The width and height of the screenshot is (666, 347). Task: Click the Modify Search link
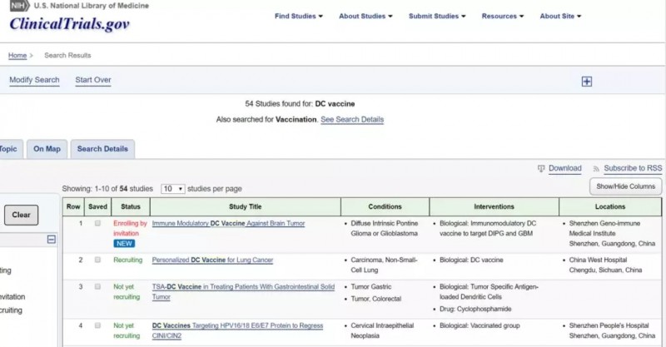(34, 80)
